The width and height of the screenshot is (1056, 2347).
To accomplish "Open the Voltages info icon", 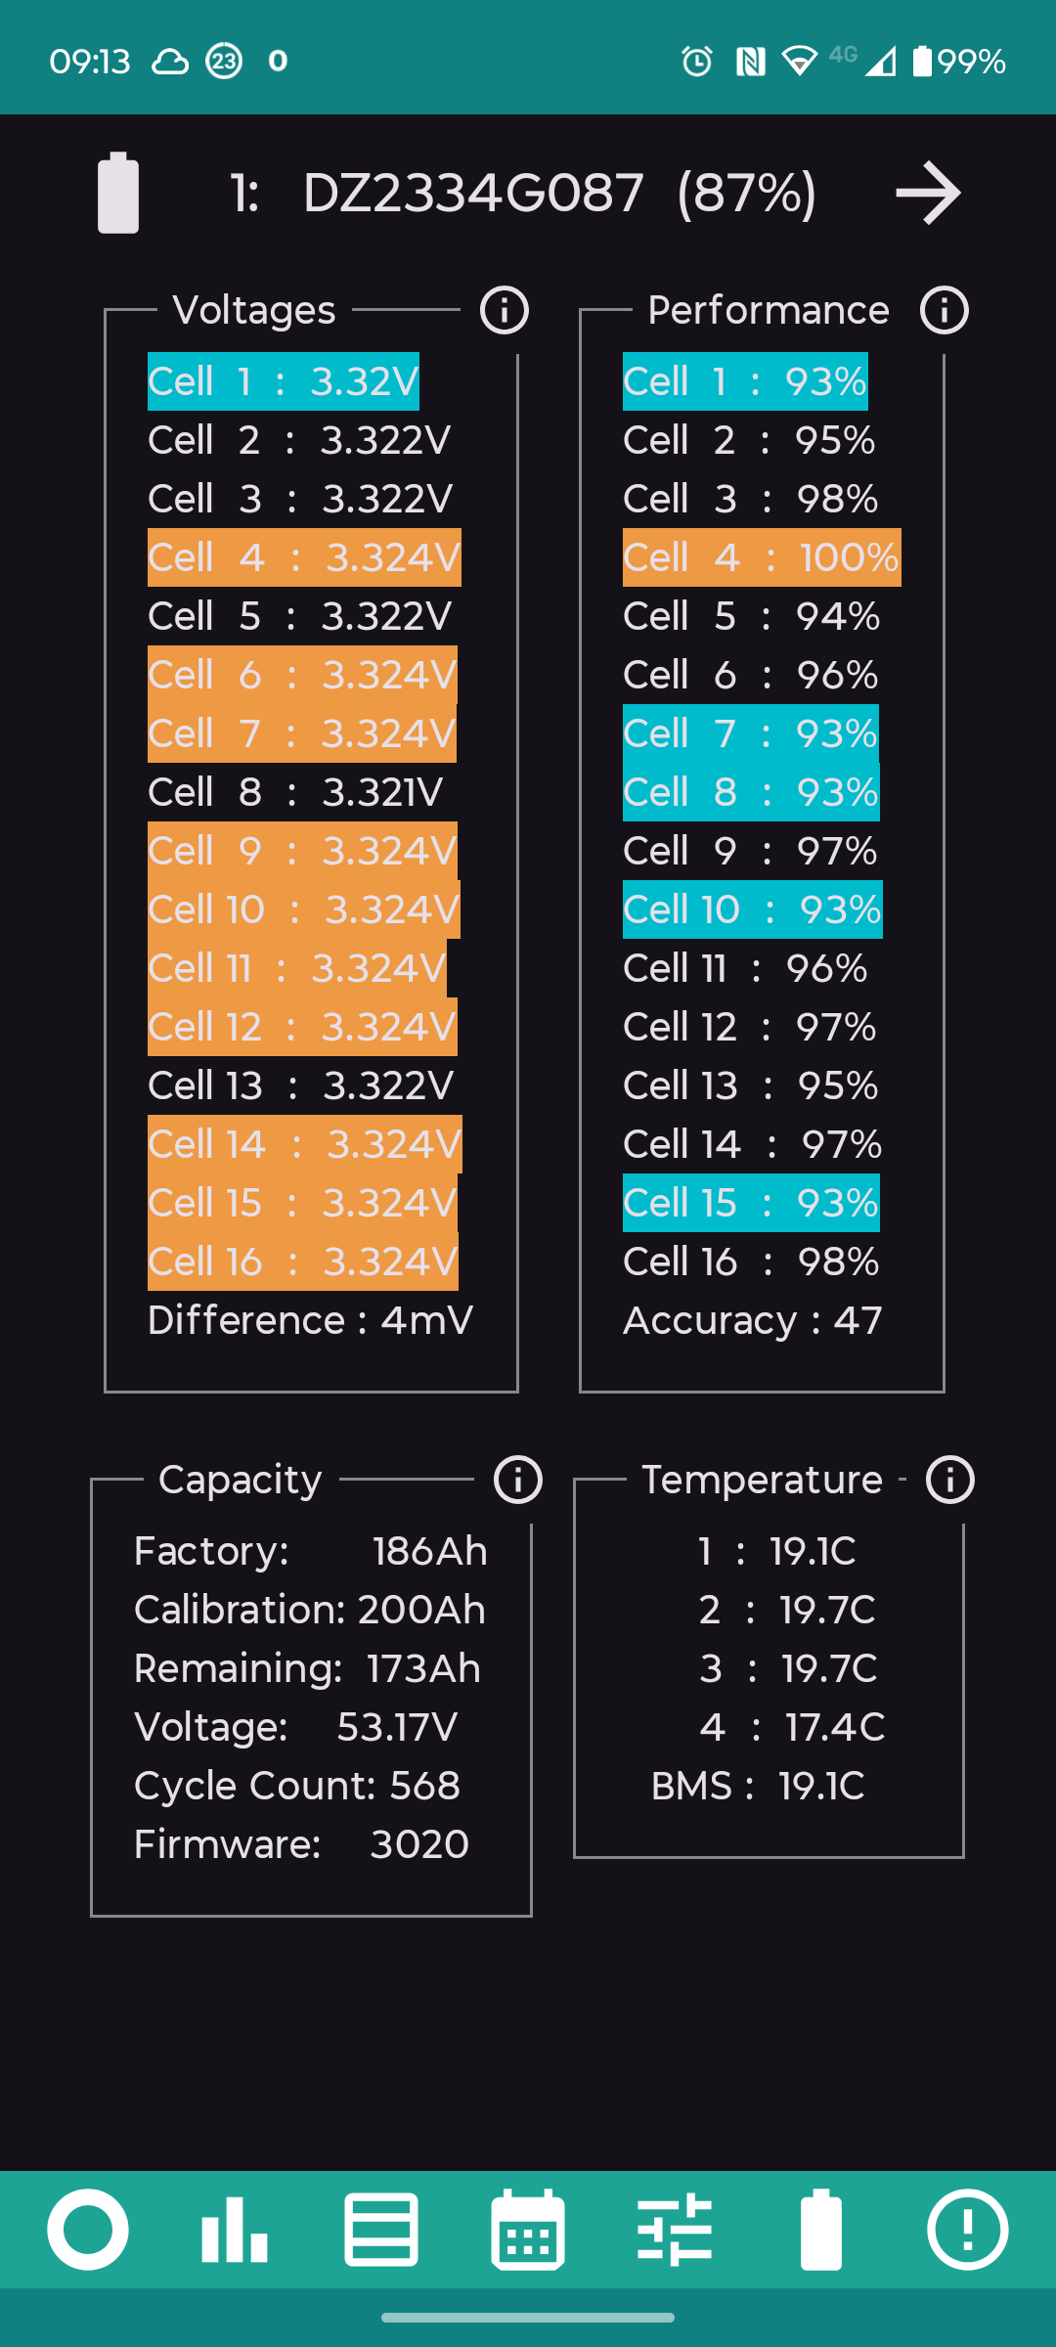I will tap(505, 311).
